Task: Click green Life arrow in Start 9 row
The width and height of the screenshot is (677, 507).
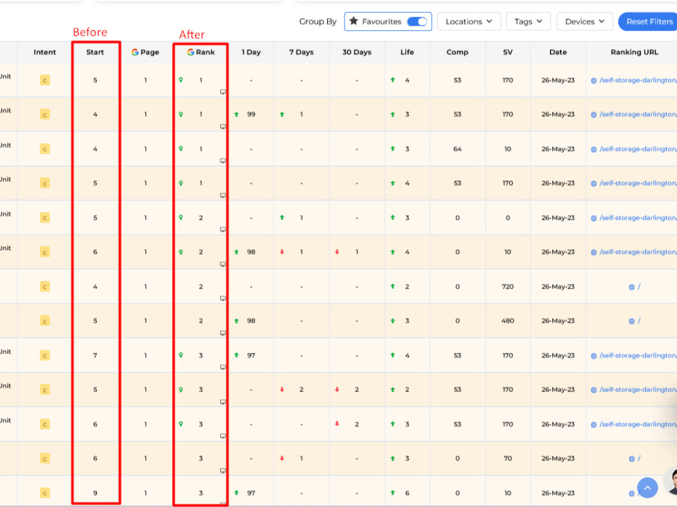Action: pos(393,493)
